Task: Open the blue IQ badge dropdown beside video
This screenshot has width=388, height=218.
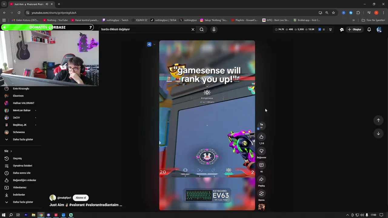Action: pos(151,44)
